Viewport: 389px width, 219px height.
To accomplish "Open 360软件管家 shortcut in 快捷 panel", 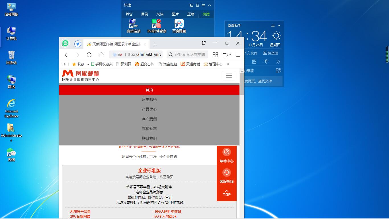I will coord(156,26).
